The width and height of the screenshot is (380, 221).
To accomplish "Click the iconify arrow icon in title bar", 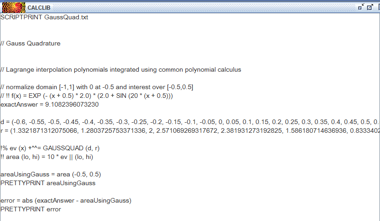I will 361,7.
